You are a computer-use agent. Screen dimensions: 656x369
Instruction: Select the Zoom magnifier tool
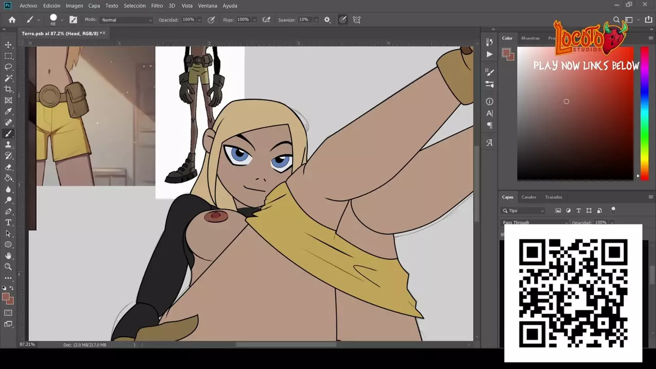pyautogui.click(x=8, y=266)
